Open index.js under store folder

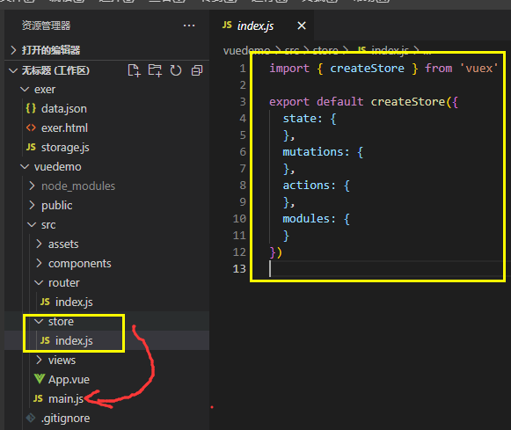[x=74, y=340]
